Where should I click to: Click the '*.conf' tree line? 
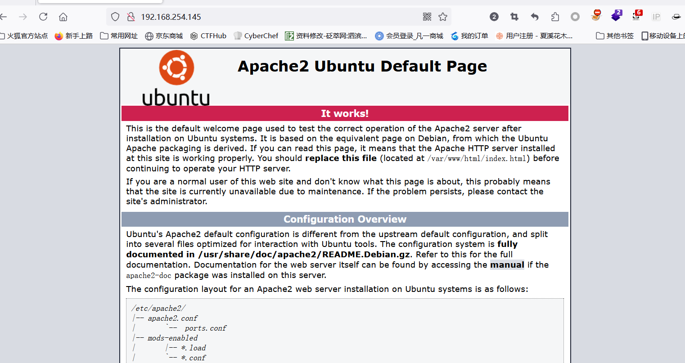coord(194,358)
